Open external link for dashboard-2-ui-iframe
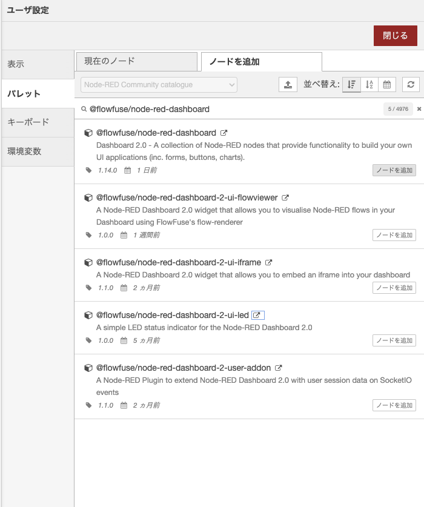 click(x=268, y=262)
